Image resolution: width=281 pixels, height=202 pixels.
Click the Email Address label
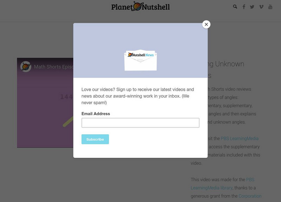click(x=96, y=114)
